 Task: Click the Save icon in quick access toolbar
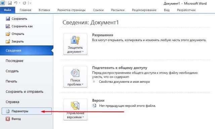pyautogui.click(x=10, y=3)
